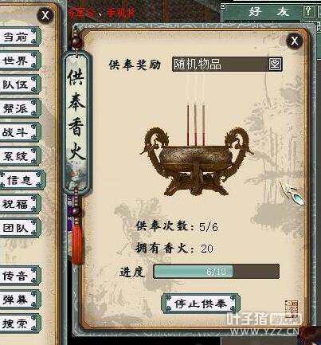This screenshot has width=321, height=345.
Task: Click the 传音 button
Action: tap(19, 275)
